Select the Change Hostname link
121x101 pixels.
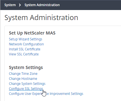pos(23,79)
